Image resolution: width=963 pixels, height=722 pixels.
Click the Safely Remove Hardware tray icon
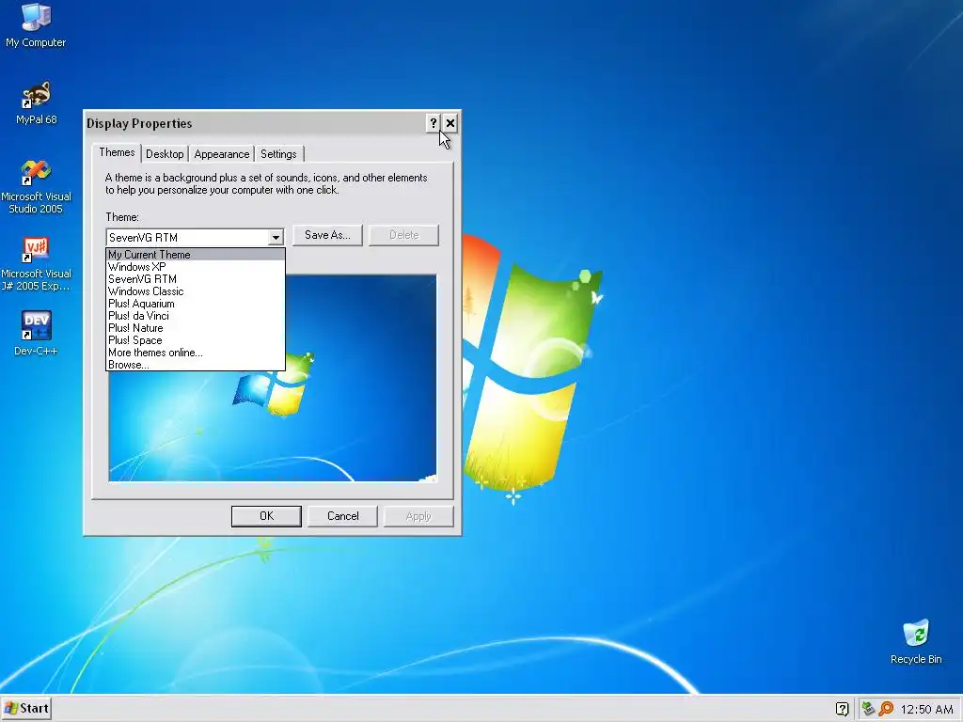tap(868, 709)
